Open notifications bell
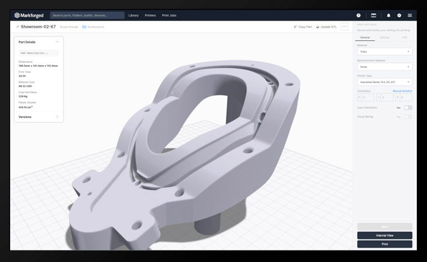Screen dimensions: 427x262 click(389, 15)
